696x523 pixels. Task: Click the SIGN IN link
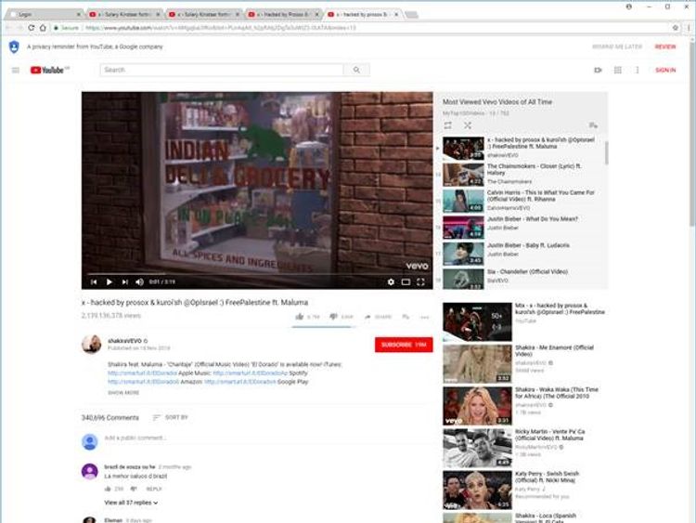tap(665, 70)
